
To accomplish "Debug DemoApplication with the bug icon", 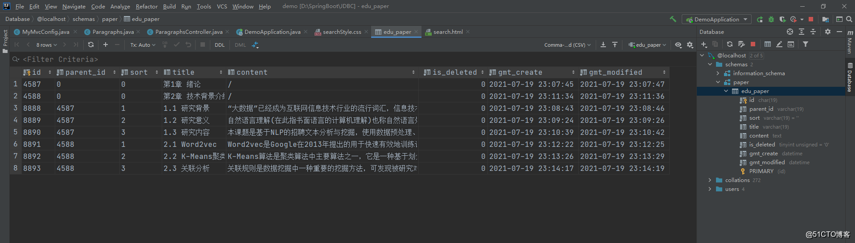I will click(x=771, y=19).
